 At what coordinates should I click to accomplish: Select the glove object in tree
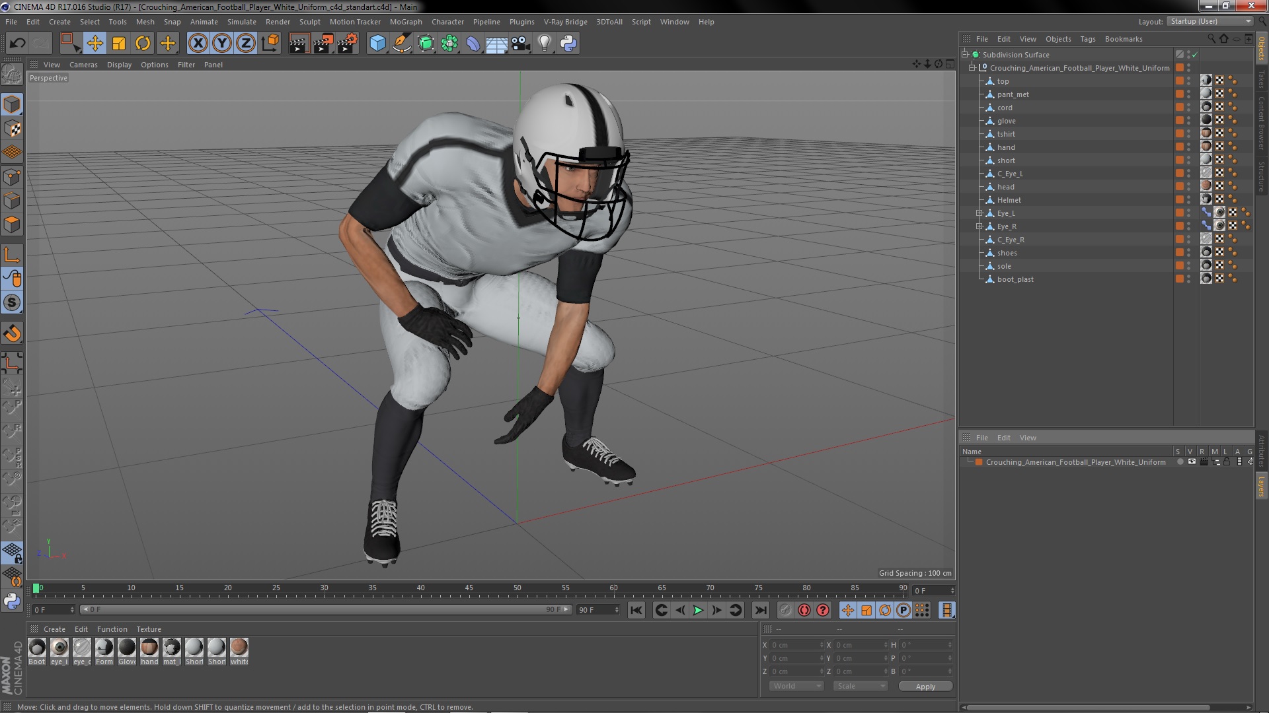[x=1006, y=121]
